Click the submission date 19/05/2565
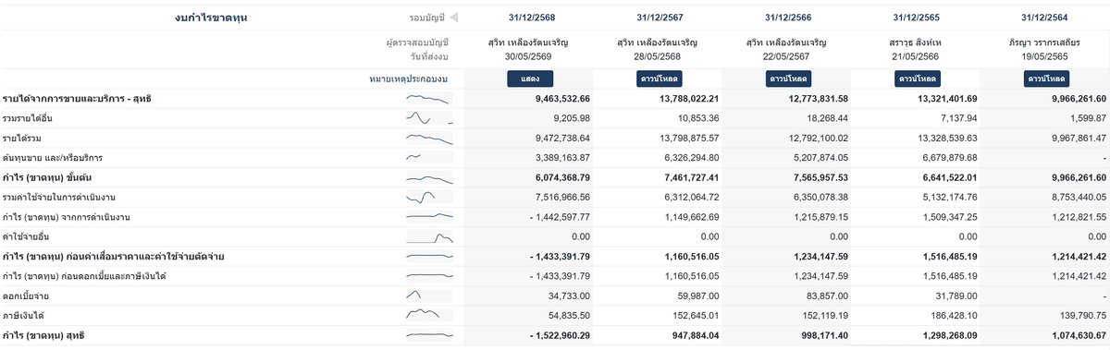Image resolution: width=1110 pixels, height=350 pixels. pos(1045,57)
